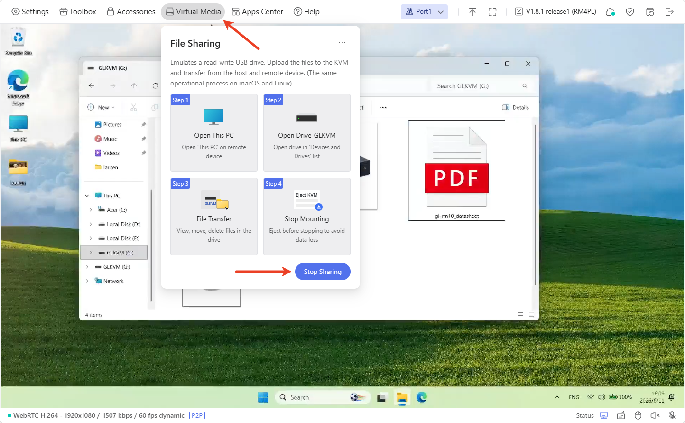
Task: Click the pin-to-top arrow icon in the toolbar
Action: [472, 12]
